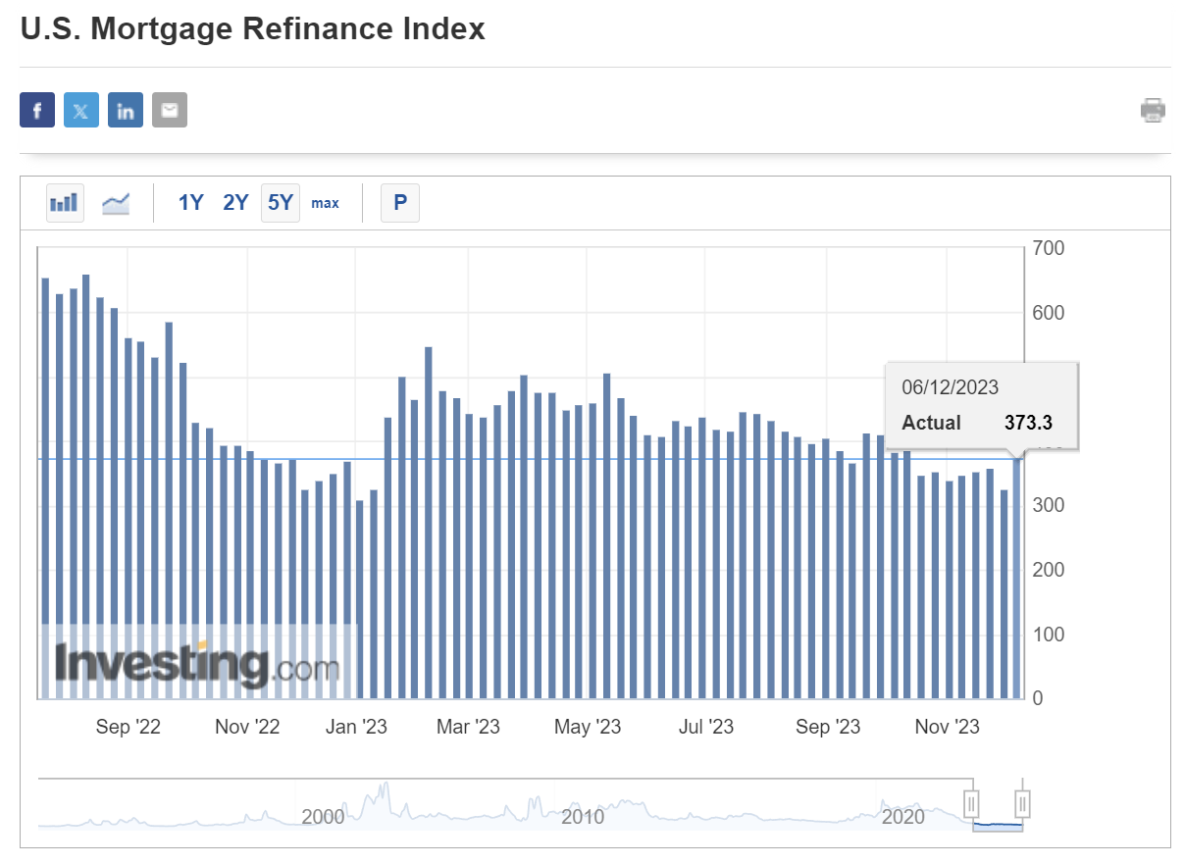Viewport: 1184px width, 864px height.
Task: Select the 5Y time range
Action: (281, 203)
